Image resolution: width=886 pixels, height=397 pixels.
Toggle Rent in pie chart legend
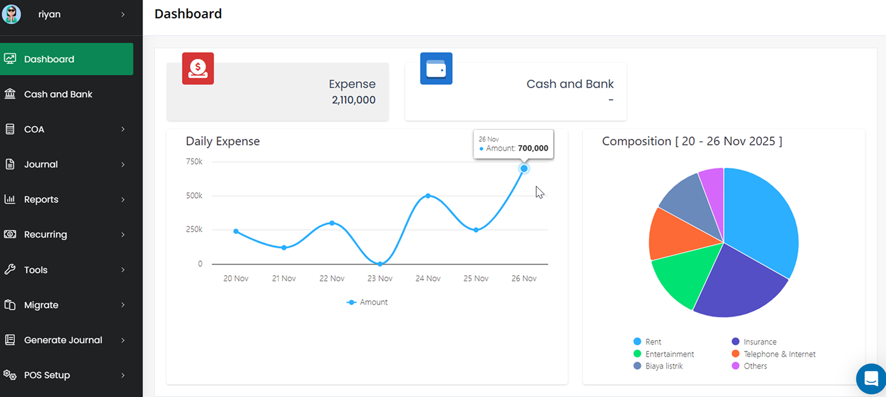[x=647, y=341]
